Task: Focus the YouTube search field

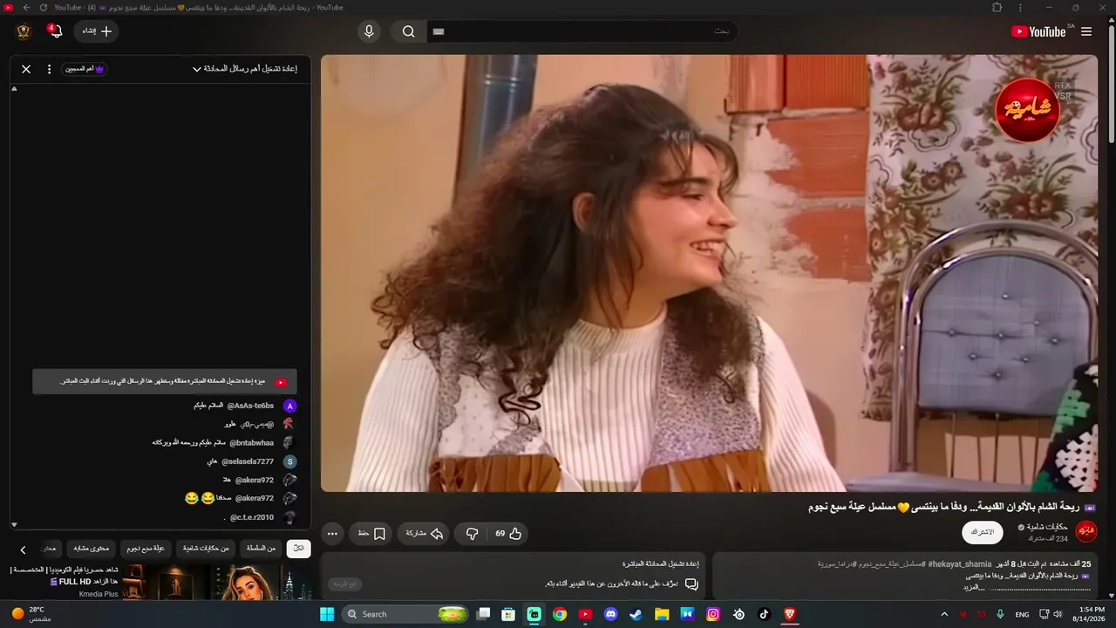Action: click(582, 31)
